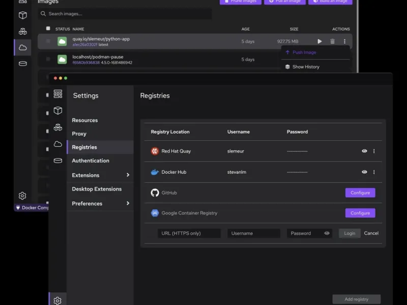Run the quay.io/slemeur/python-app image
Viewport: 407px width, 305px height.
pyautogui.click(x=319, y=41)
